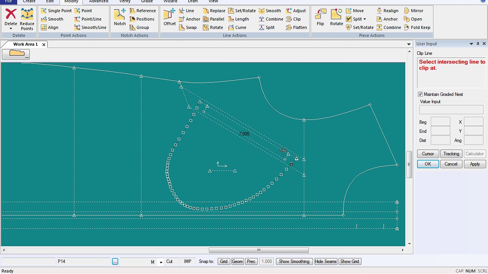Open the work area tab list dropdown
This screenshot has width=488, height=274.
[409, 44]
